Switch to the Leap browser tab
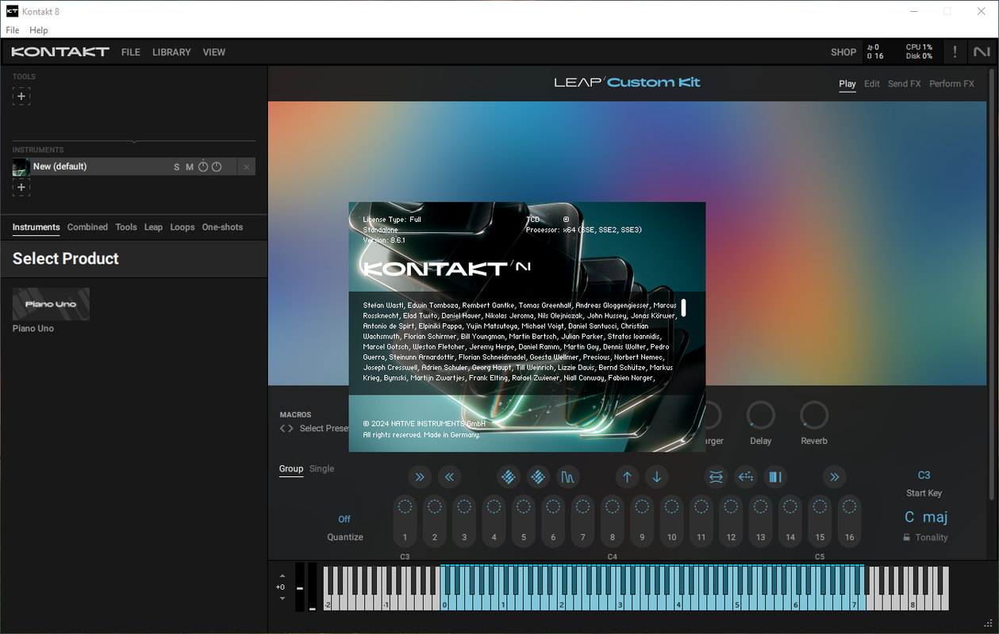The height and width of the screenshot is (634, 999). pyautogui.click(x=153, y=227)
